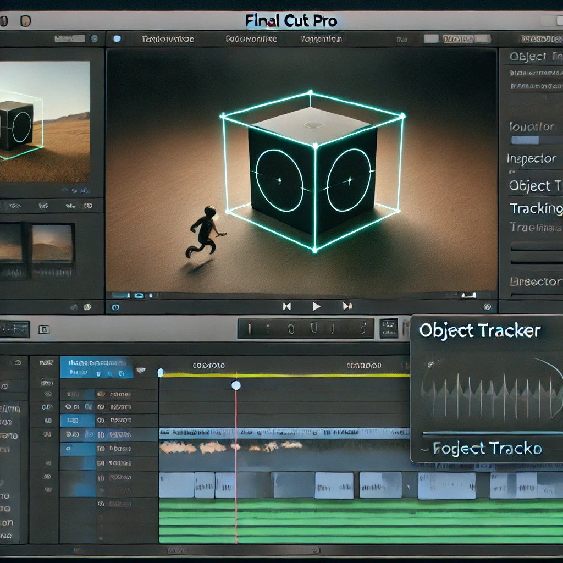Image resolution: width=563 pixels, height=563 pixels.
Task: Select the third tab label above the viewer
Action: pyautogui.click(x=321, y=39)
